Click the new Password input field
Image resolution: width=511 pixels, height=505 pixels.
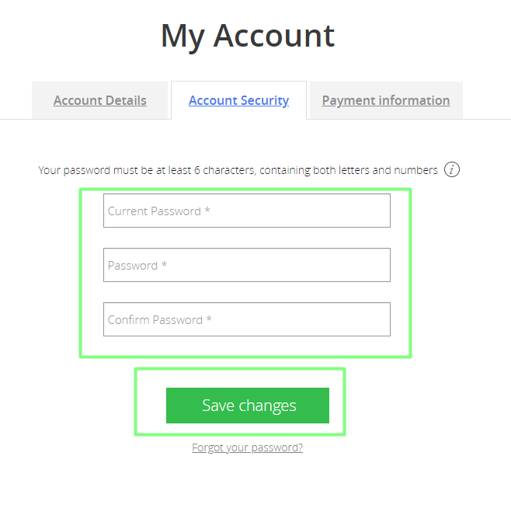[247, 265]
